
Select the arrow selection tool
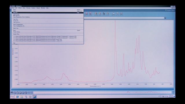click(12, 93)
